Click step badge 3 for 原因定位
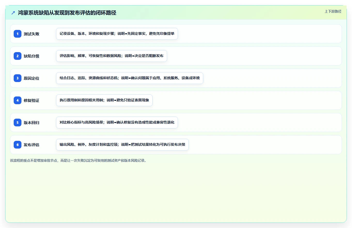Viewport: 352px width, 228px height. click(x=18, y=78)
